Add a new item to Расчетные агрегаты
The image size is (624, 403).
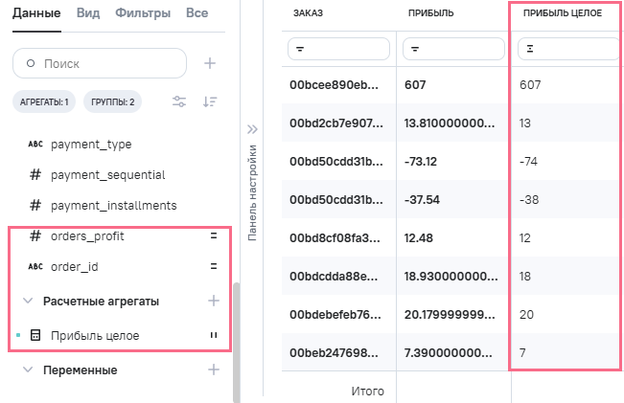click(214, 301)
